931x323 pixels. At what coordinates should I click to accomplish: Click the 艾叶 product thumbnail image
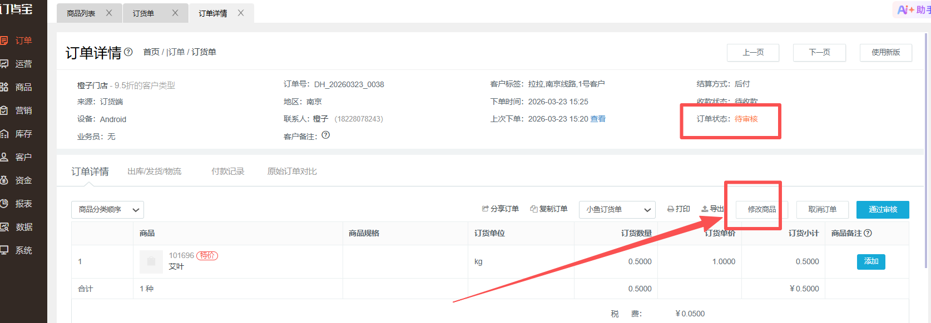(151, 261)
